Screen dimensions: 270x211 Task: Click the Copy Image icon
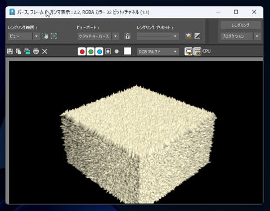[x=19, y=51]
